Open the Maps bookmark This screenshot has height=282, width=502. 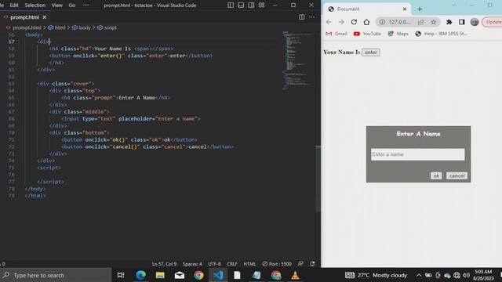pyautogui.click(x=398, y=34)
